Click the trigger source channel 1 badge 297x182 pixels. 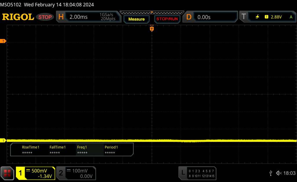click(x=267, y=17)
